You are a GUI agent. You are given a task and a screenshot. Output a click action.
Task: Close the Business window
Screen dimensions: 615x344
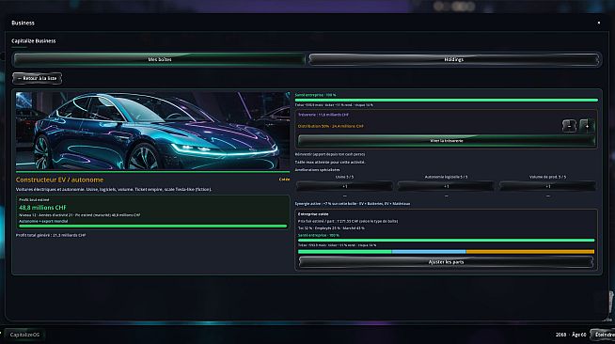coord(598,23)
